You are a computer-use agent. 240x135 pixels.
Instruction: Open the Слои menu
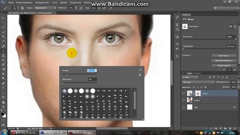55,3
